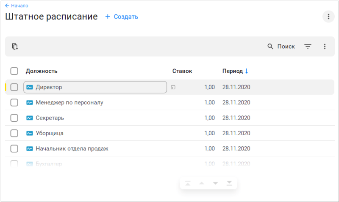Image resolution: width=339 pixels, height=202 pixels.
Task: Jump to the first list record
Action: [188, 183]
